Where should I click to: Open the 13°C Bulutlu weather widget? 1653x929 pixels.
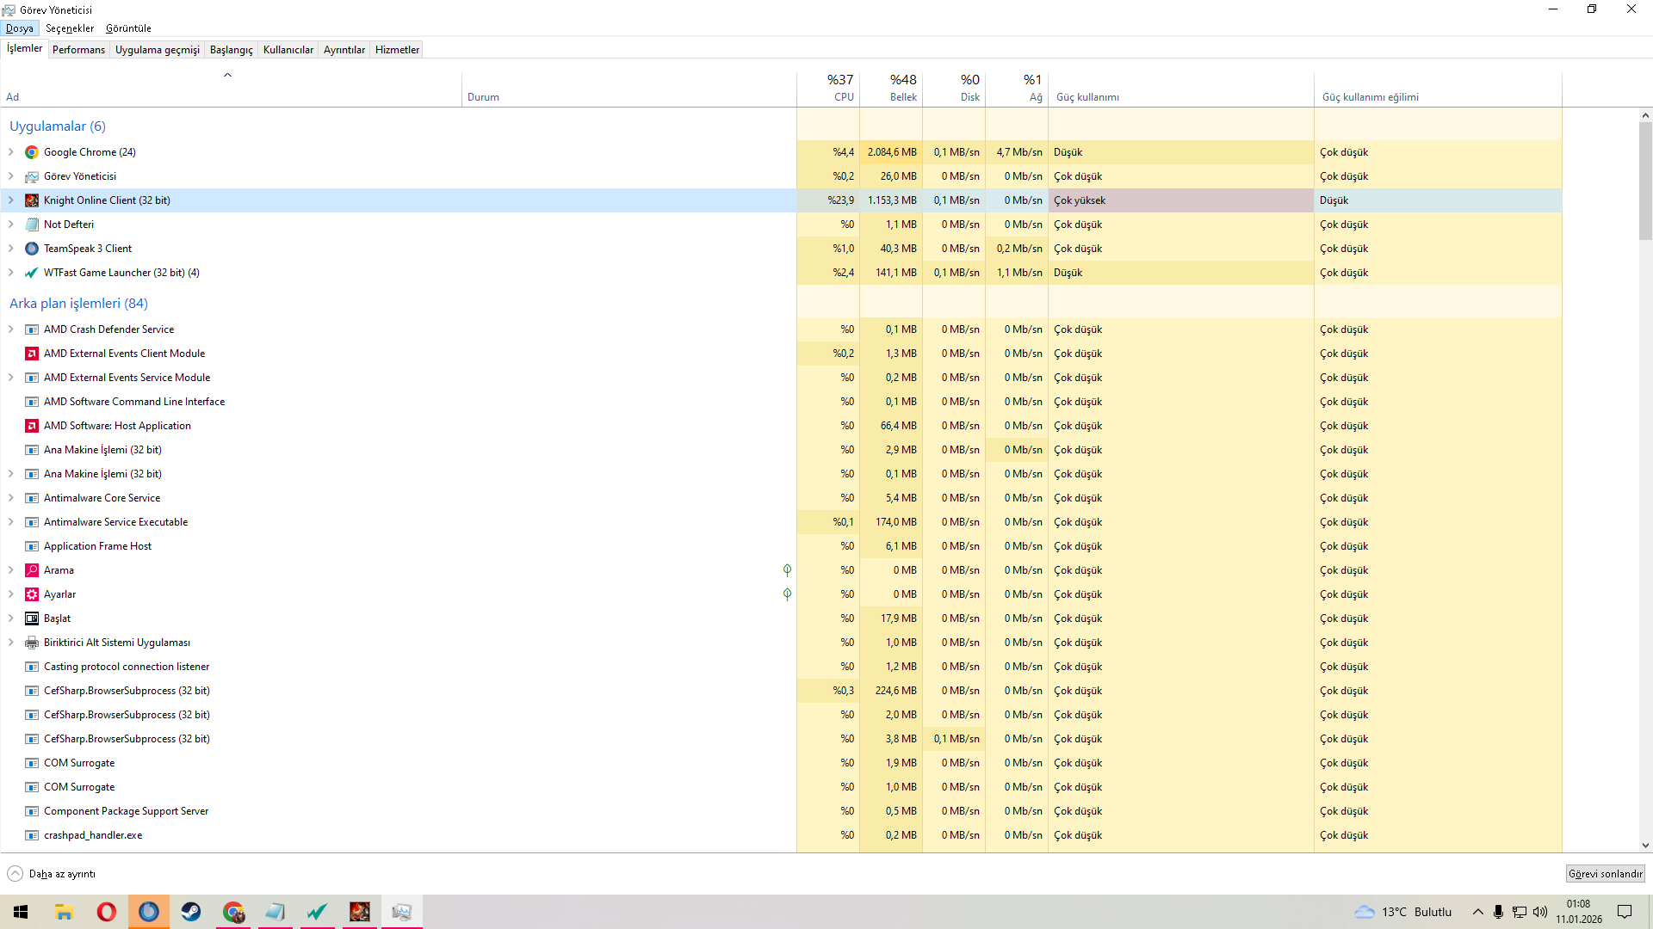click(1402, 912)
